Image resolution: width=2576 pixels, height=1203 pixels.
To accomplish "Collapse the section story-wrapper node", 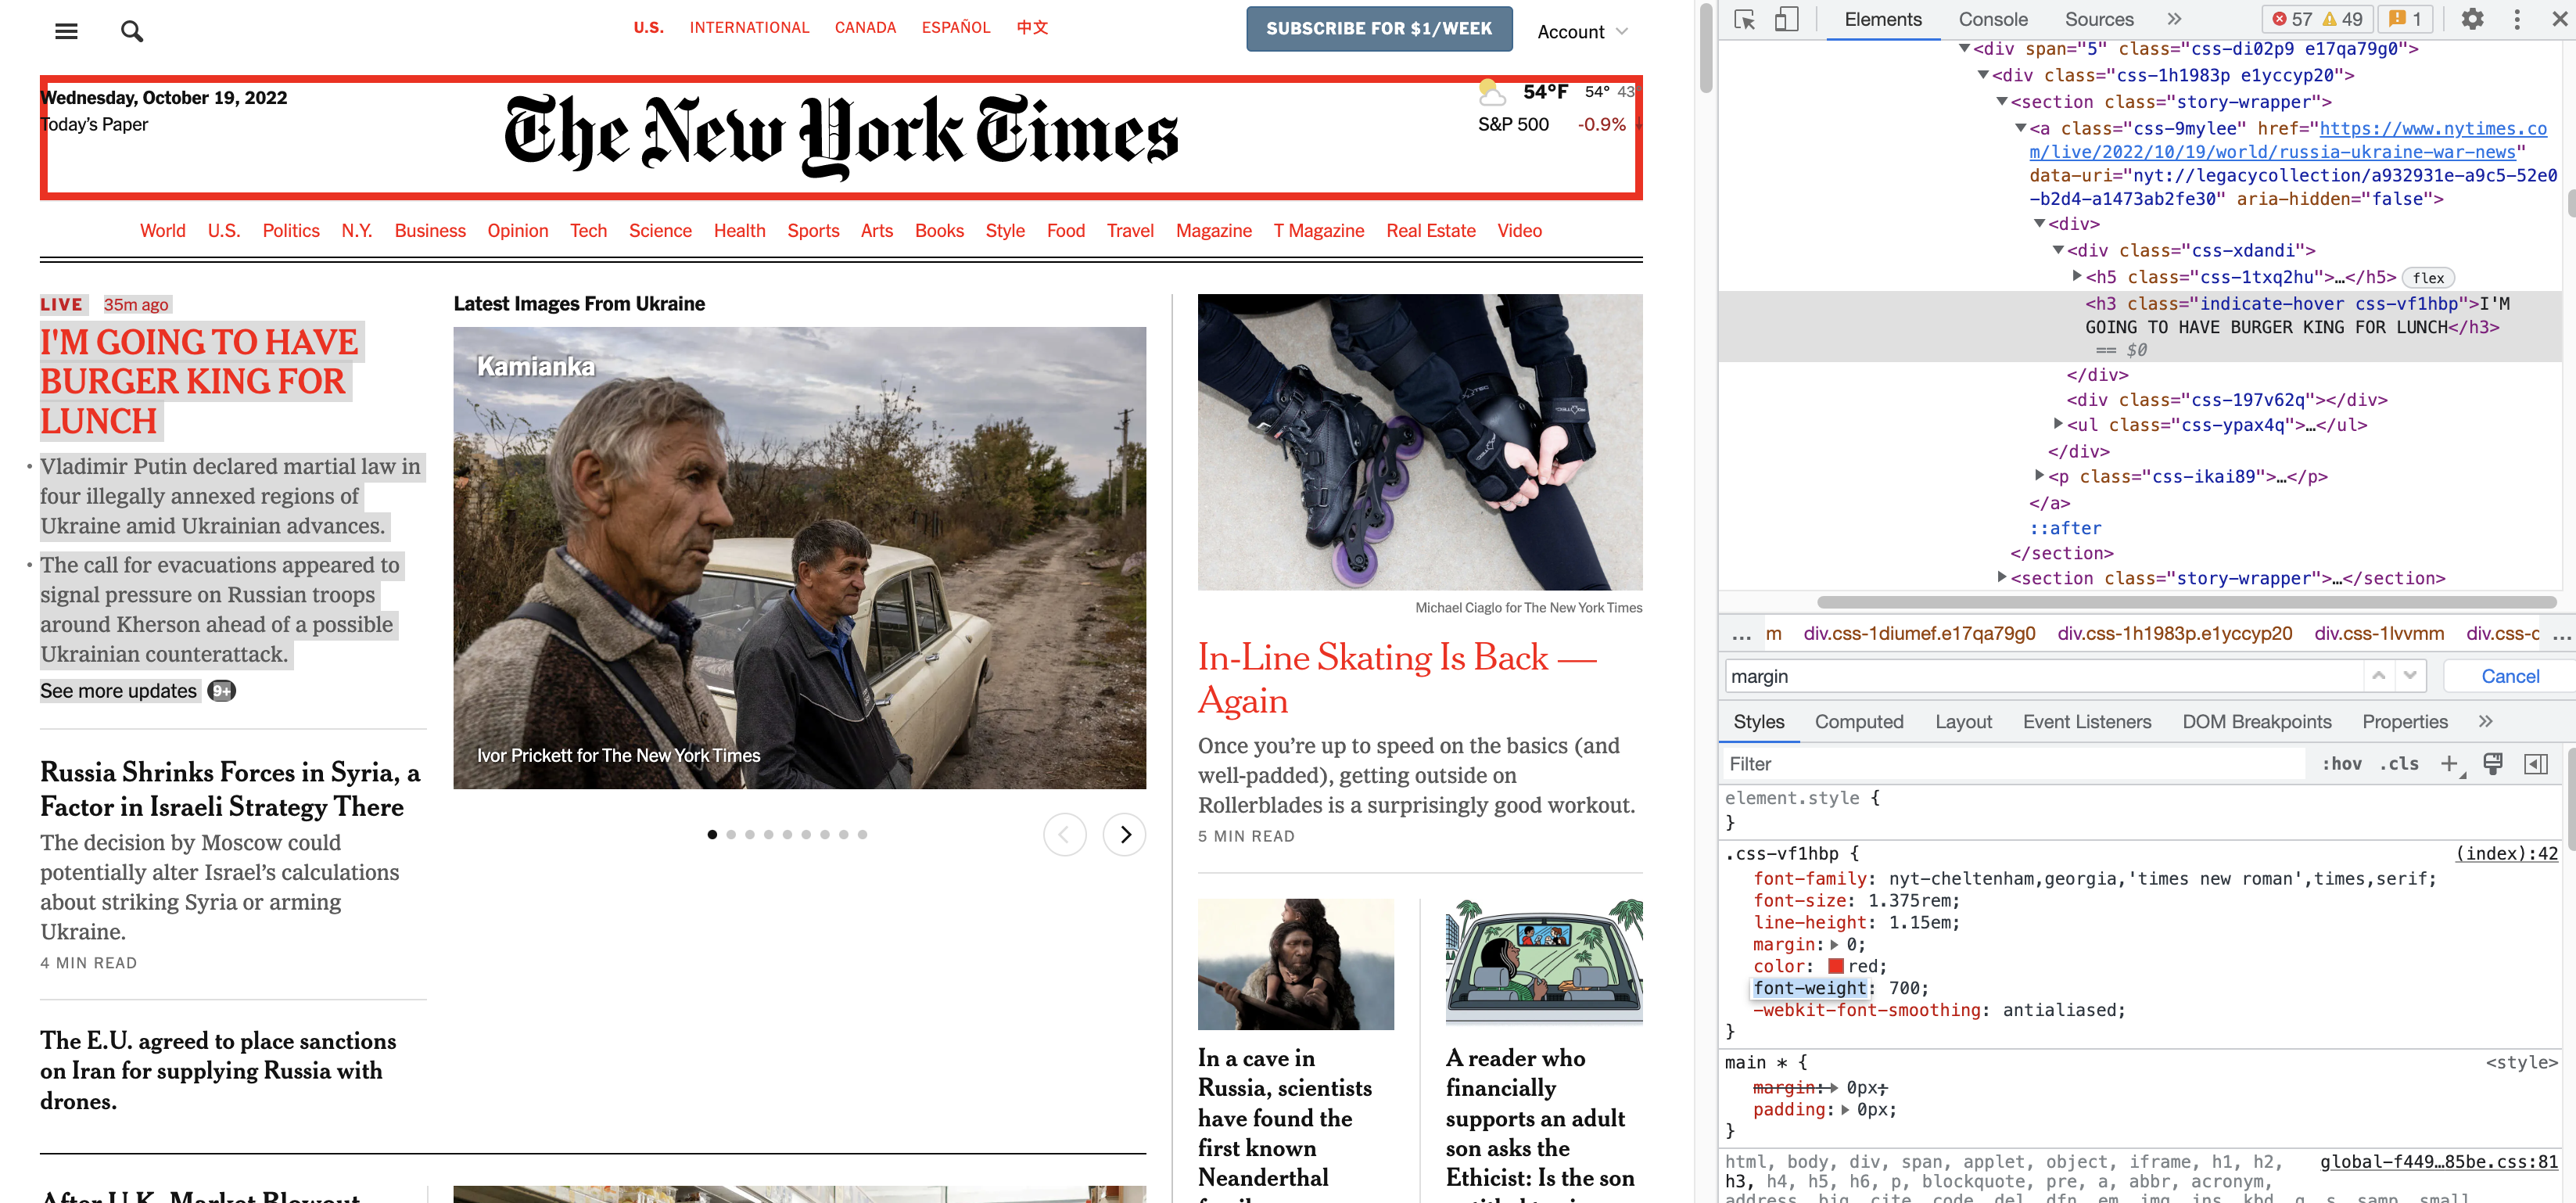I will [x=2002, y=101].
